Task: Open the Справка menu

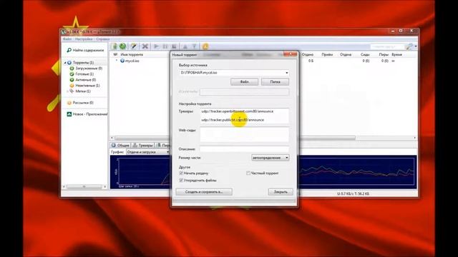Action: tap(103, 39)
